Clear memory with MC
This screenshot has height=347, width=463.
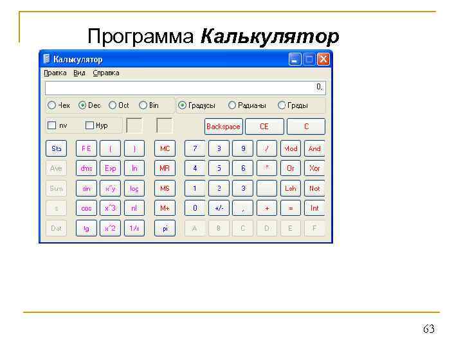[165, 148]
